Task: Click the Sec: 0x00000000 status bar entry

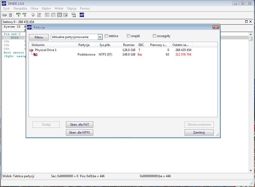Action: [78, 176]
